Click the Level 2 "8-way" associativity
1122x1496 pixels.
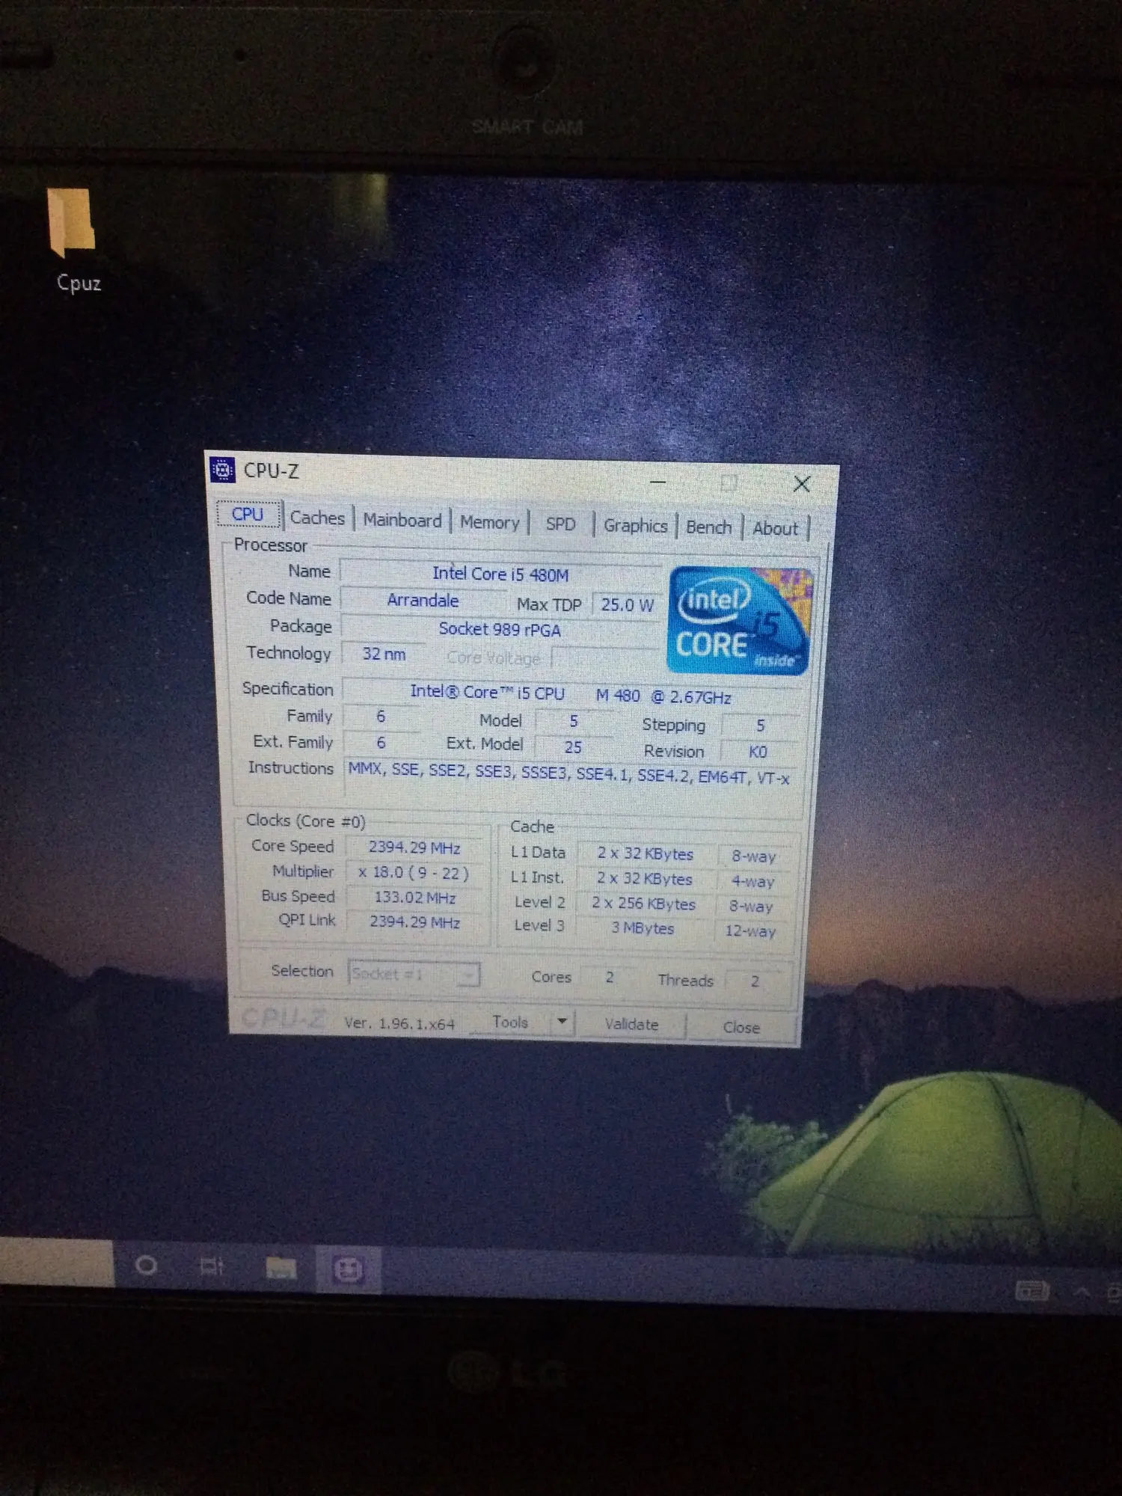[x=751, y=907]
